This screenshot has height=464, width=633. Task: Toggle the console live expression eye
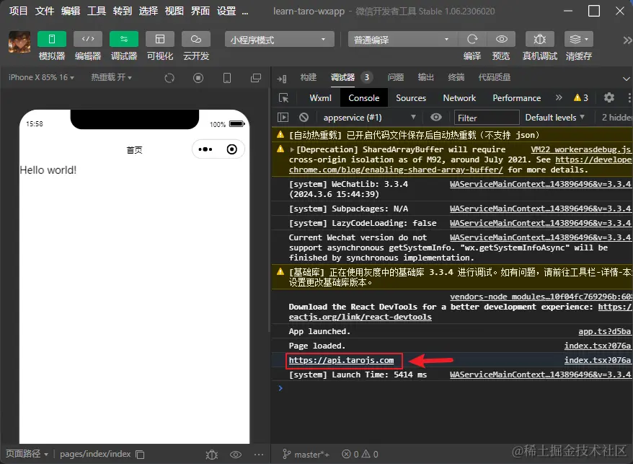click(436, 117)
